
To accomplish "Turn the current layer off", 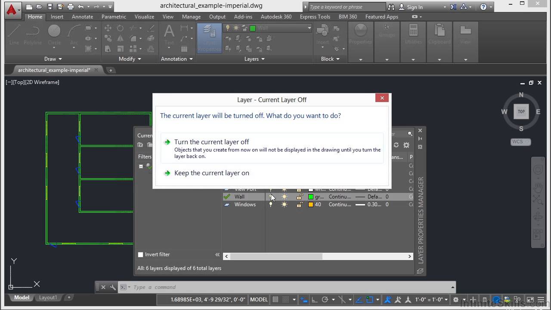I will (272, 149).
